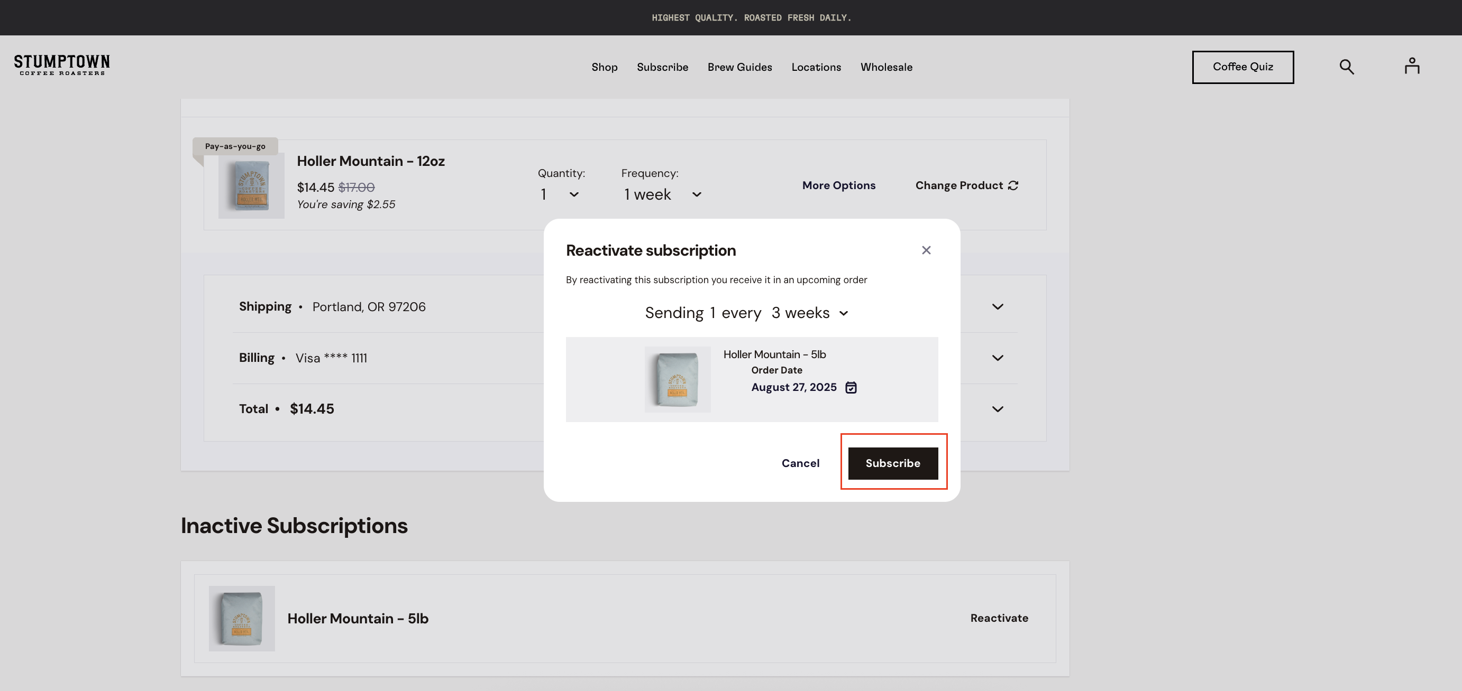Change the 3 weeks interval dropdown
The width and height of the screenshot is (1462, 691).
click(x=810, y=313)
